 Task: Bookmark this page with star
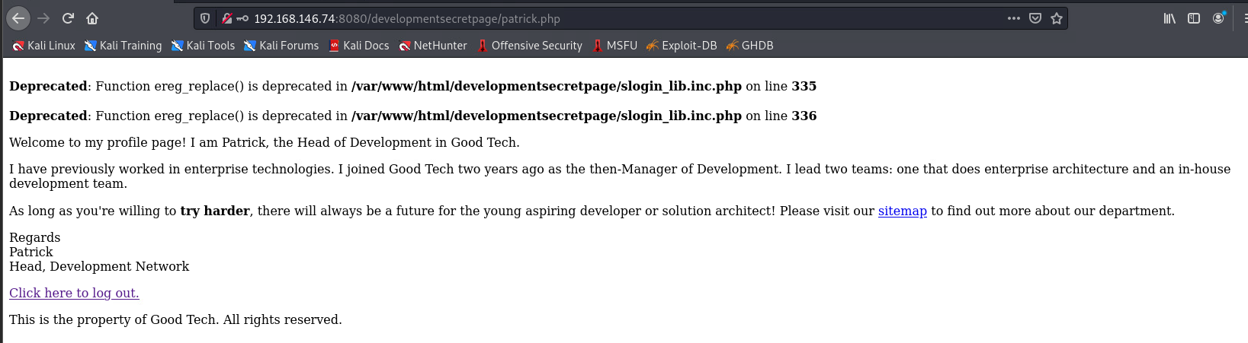pyautogui.click(x=1057, y=18)
